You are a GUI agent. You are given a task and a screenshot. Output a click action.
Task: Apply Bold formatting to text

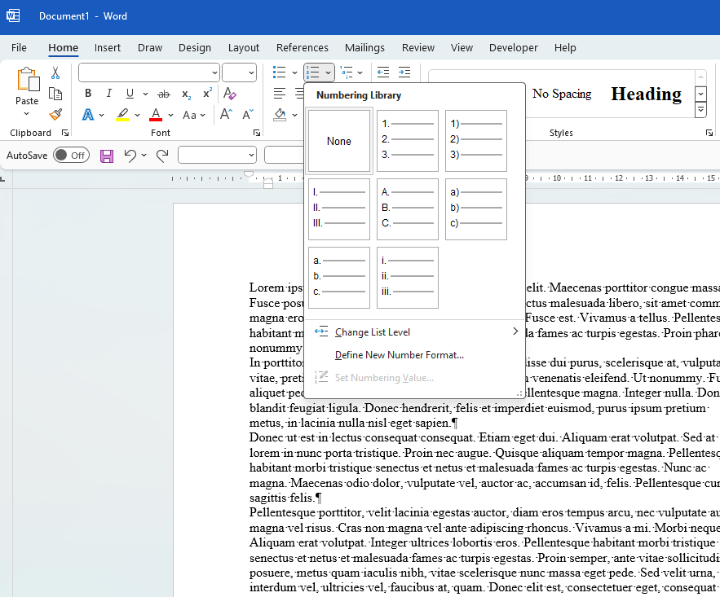click(87, 93)
